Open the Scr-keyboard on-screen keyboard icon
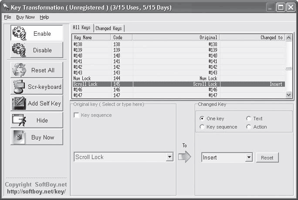Image resolution: width=298 pixels, height=200 pixels. [19, 87]
